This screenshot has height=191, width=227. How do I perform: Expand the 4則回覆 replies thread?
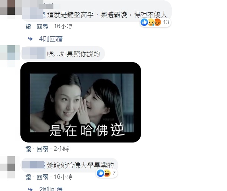[51, 39]
